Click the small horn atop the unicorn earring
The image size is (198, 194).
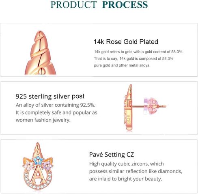coord(37,150)
